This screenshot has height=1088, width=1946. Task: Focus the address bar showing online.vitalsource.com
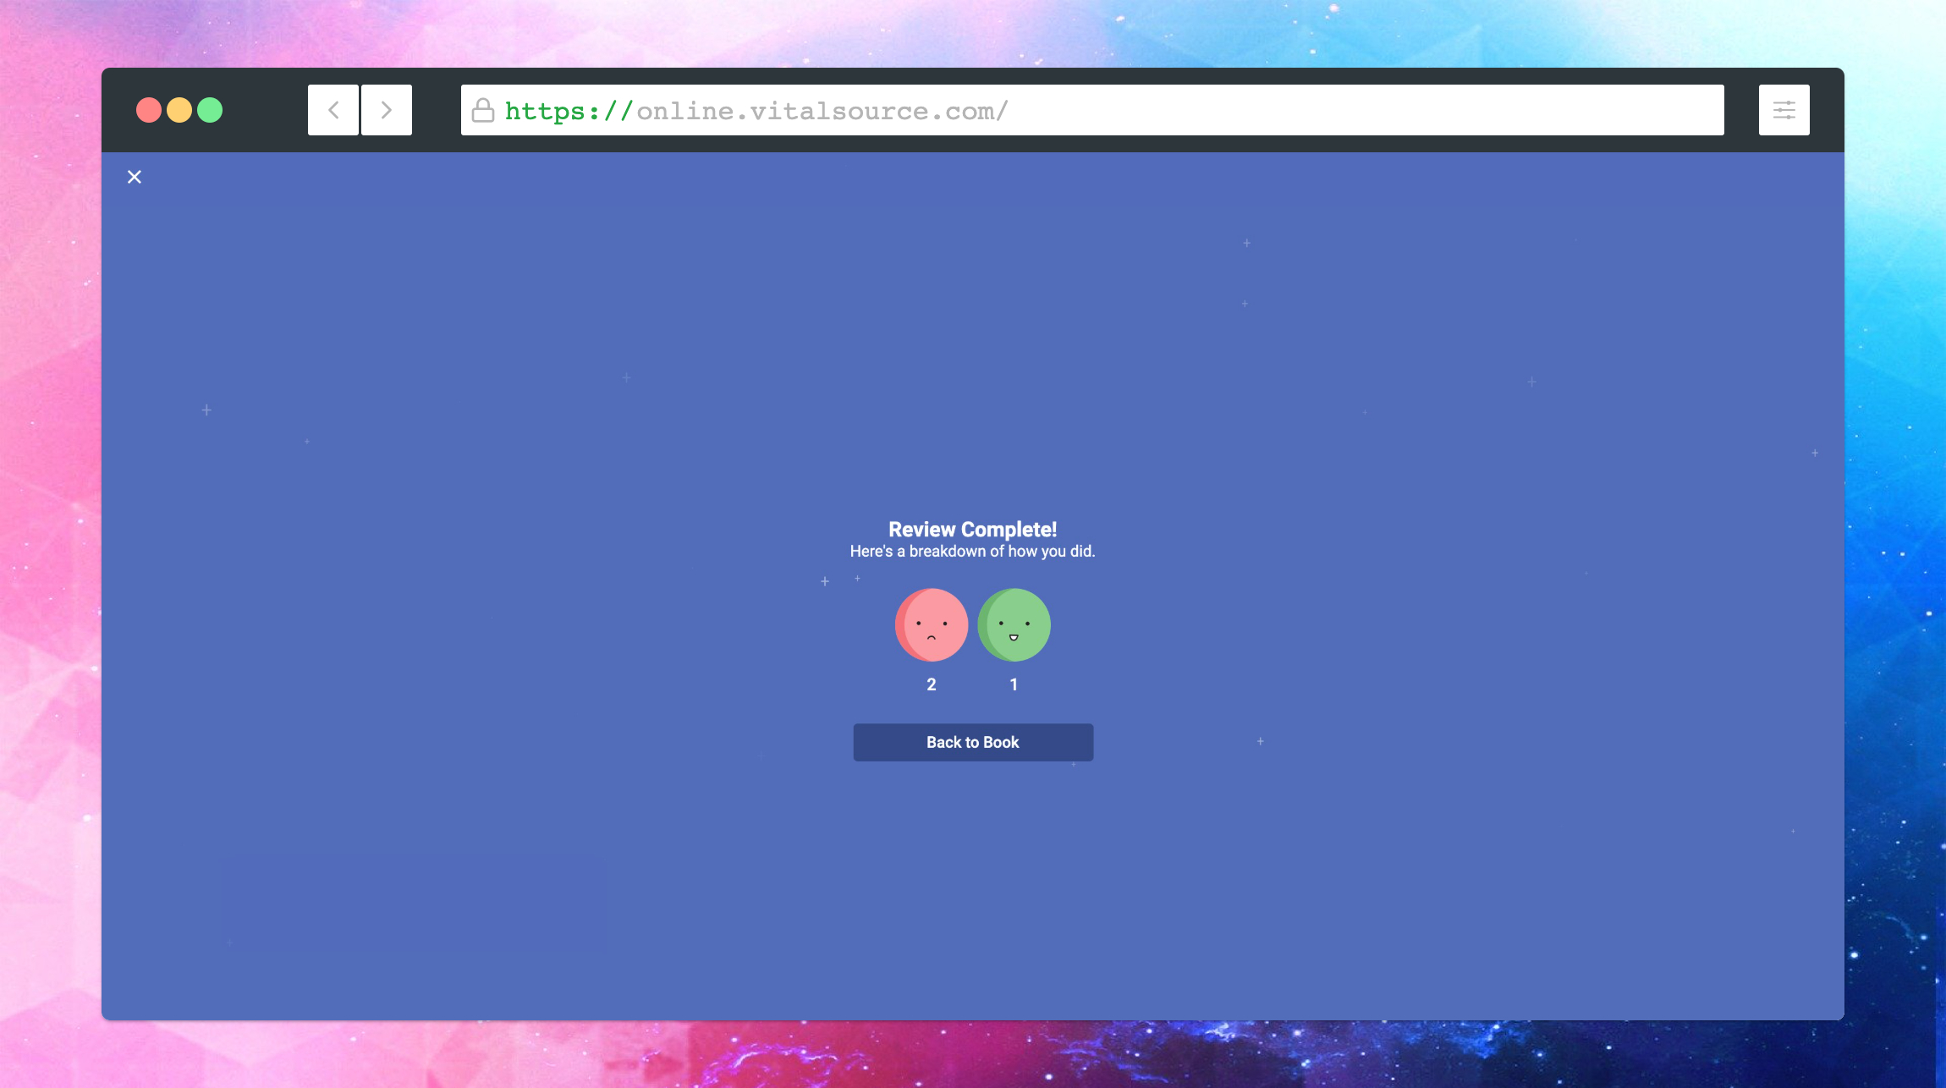point(1092,110)
